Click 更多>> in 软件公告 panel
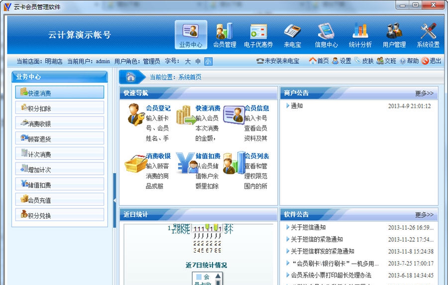448x285 pixels. click(x=424, y=215)
